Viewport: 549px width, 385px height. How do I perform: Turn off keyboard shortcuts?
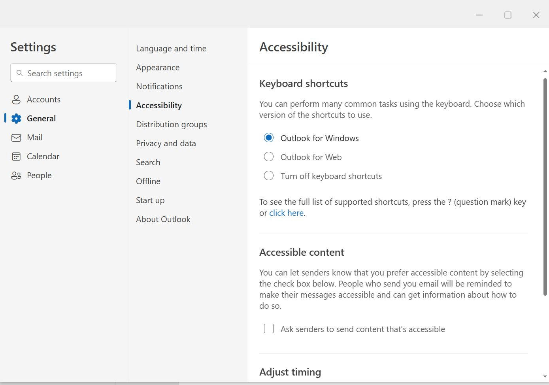click(x=269, y=176)
